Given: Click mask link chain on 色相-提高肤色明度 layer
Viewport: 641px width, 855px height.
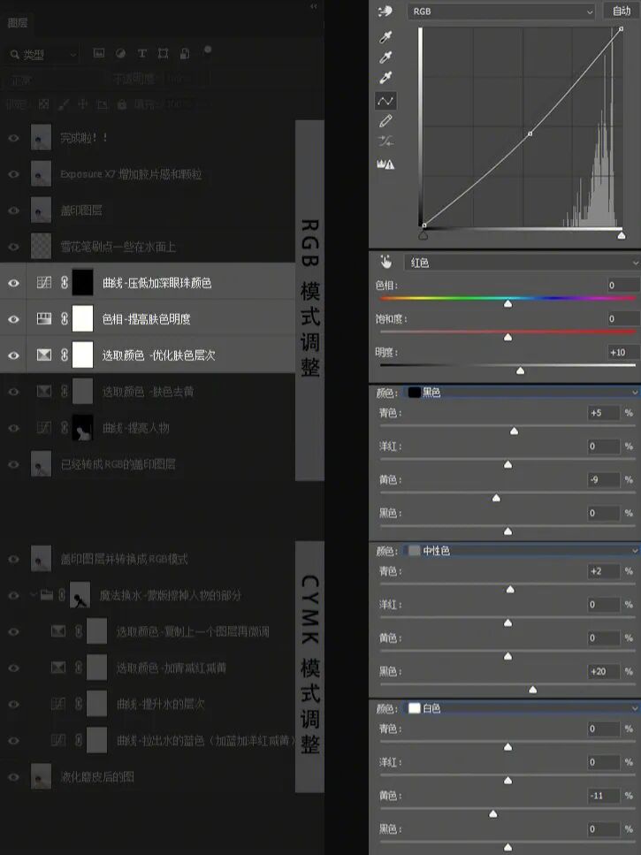Looking at the screenshot, I should pyautogui.click(x=65, y=319).
